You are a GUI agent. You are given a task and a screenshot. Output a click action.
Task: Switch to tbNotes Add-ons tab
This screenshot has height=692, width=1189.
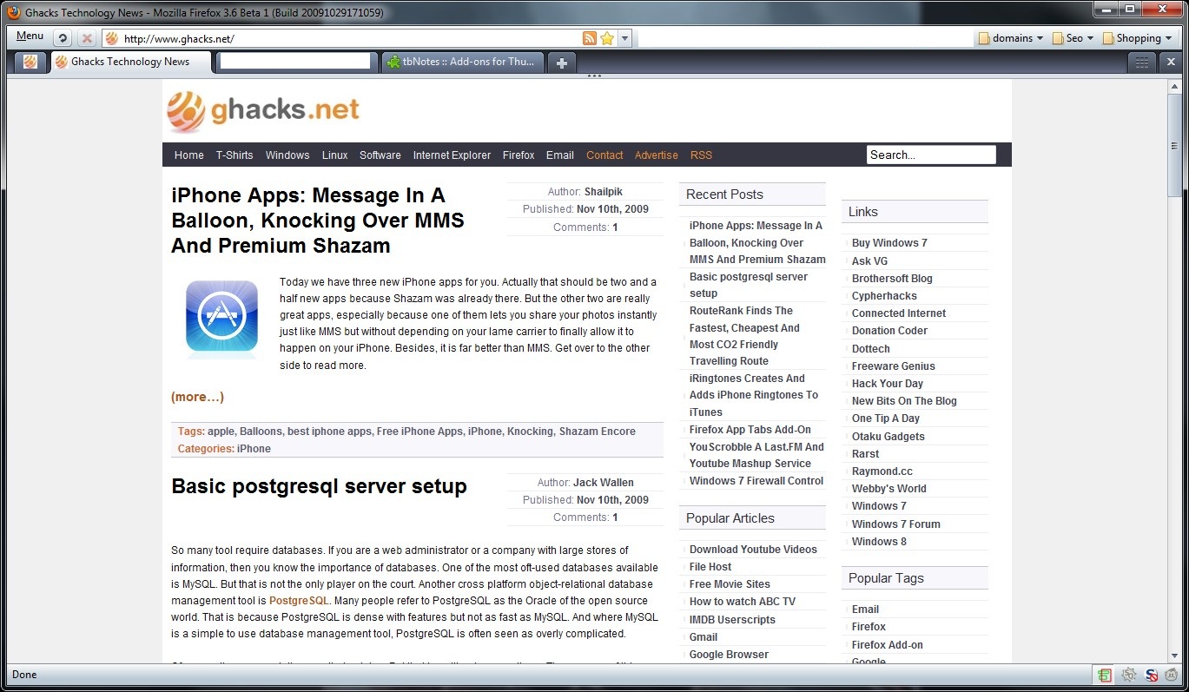pos(463,62)
